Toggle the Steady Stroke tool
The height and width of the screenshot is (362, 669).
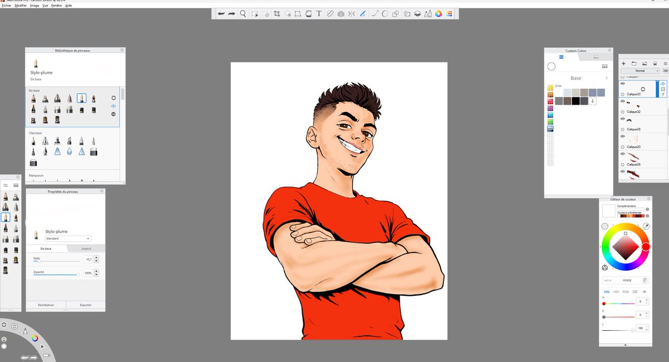click(362, 14)
